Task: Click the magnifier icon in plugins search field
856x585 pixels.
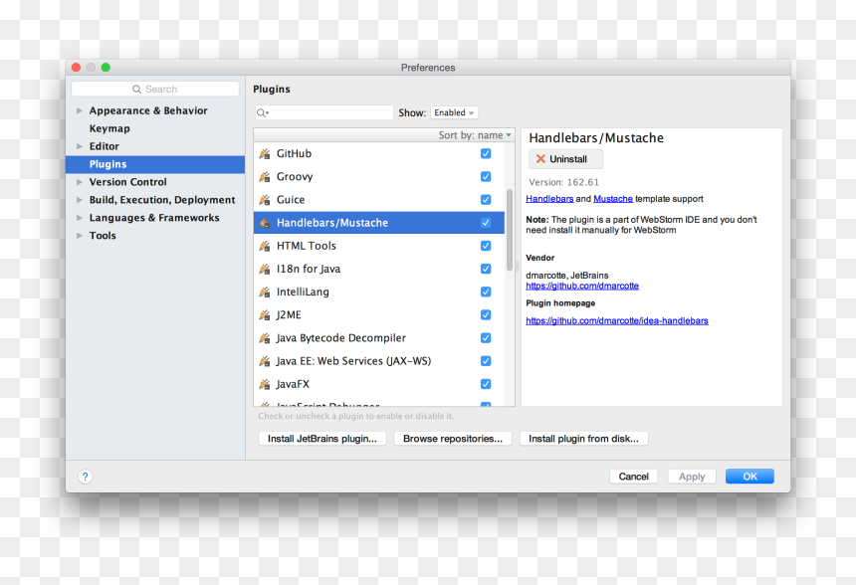Action: click(262, 113)
